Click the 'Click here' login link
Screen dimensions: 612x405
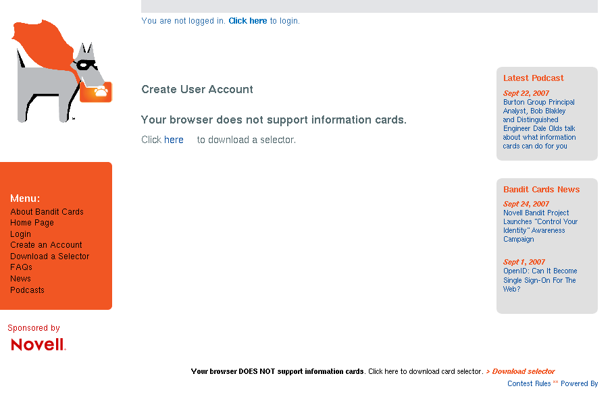click(x=247, y=21)
